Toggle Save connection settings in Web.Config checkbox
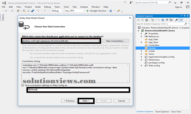Viewport: 191px width, 114px height. point(23,85)
